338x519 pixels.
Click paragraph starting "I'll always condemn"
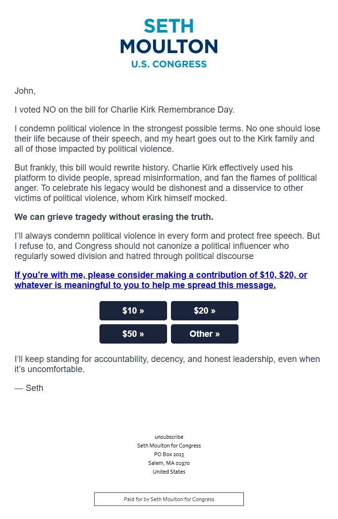167,246
